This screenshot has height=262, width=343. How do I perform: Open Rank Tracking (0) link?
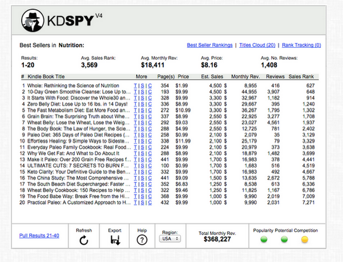click(x=302, y=45)
